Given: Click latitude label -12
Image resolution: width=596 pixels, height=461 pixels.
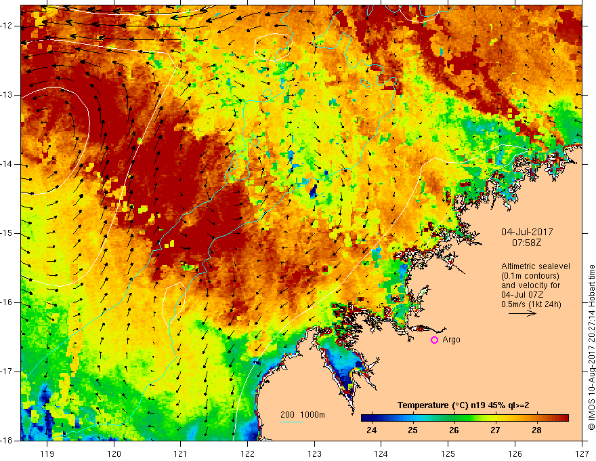Looking at the screenshot, I should 7,26.
